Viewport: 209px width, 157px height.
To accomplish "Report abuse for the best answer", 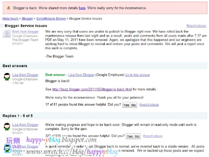I will [x=149, y=105].
